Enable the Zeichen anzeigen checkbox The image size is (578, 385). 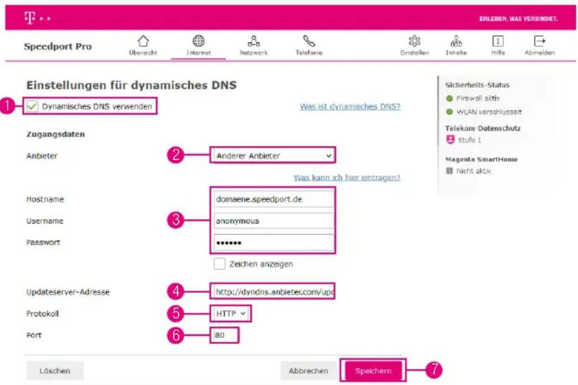click(220, 264)
